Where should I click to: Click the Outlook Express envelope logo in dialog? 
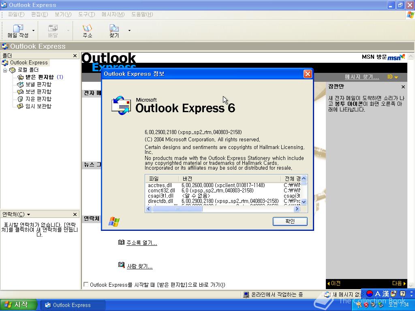point(121,105)
